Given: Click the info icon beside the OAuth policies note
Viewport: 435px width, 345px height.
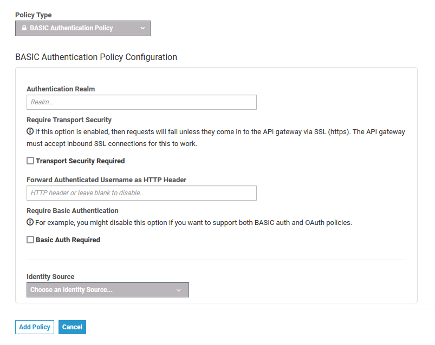Looking at the screenshot, I should click(x=30, y=222).
